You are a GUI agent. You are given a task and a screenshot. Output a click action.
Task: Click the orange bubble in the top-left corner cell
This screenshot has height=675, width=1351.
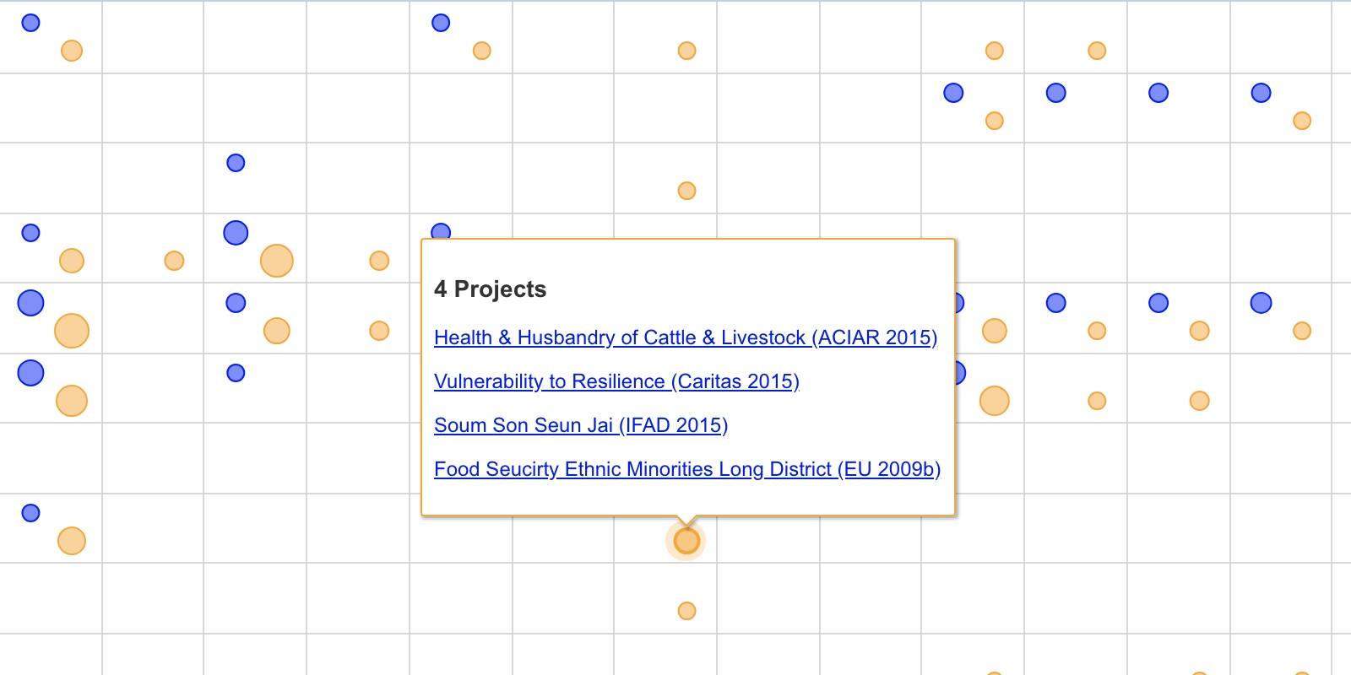click(x=72, y=51)
